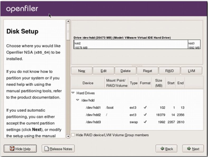Screen dimensions: 208x157
Task: Click the size value 18379
Action: tap(161, 115)
